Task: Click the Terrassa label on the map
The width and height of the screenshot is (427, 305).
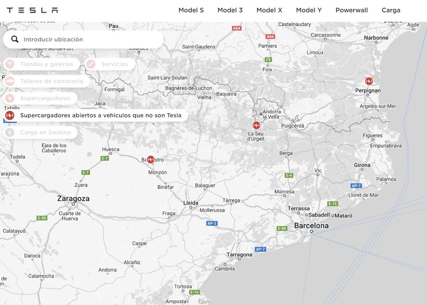Action: click(299, 208)
